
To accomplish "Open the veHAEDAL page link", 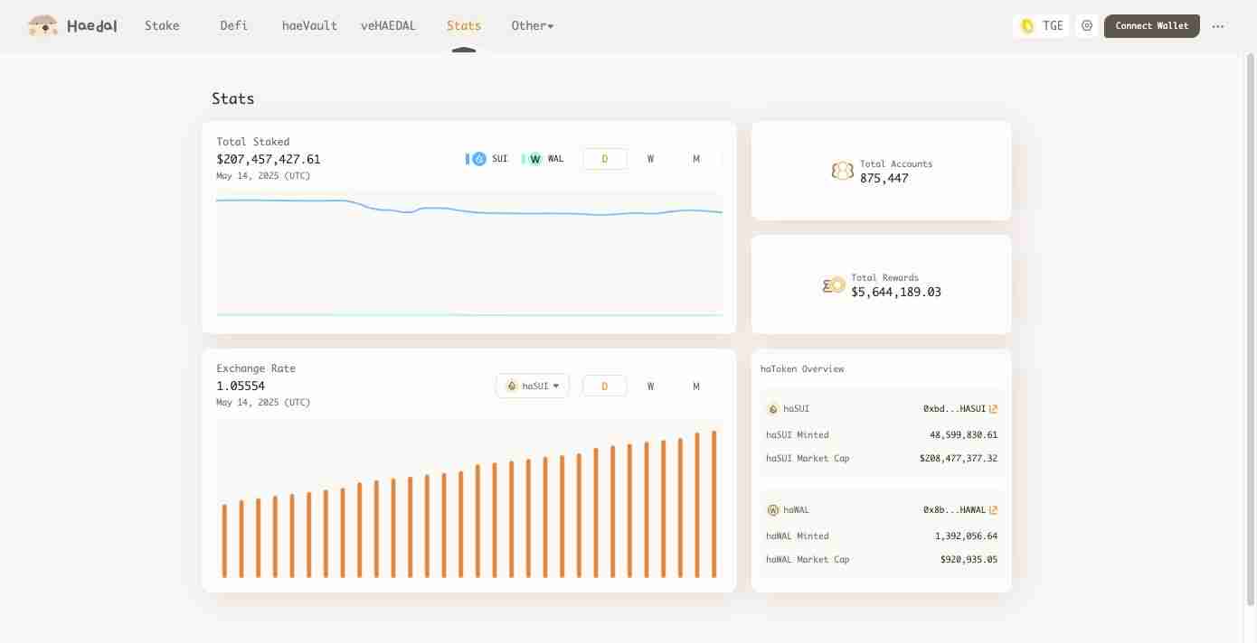I will pyautogui.click(x=388, y=26).
